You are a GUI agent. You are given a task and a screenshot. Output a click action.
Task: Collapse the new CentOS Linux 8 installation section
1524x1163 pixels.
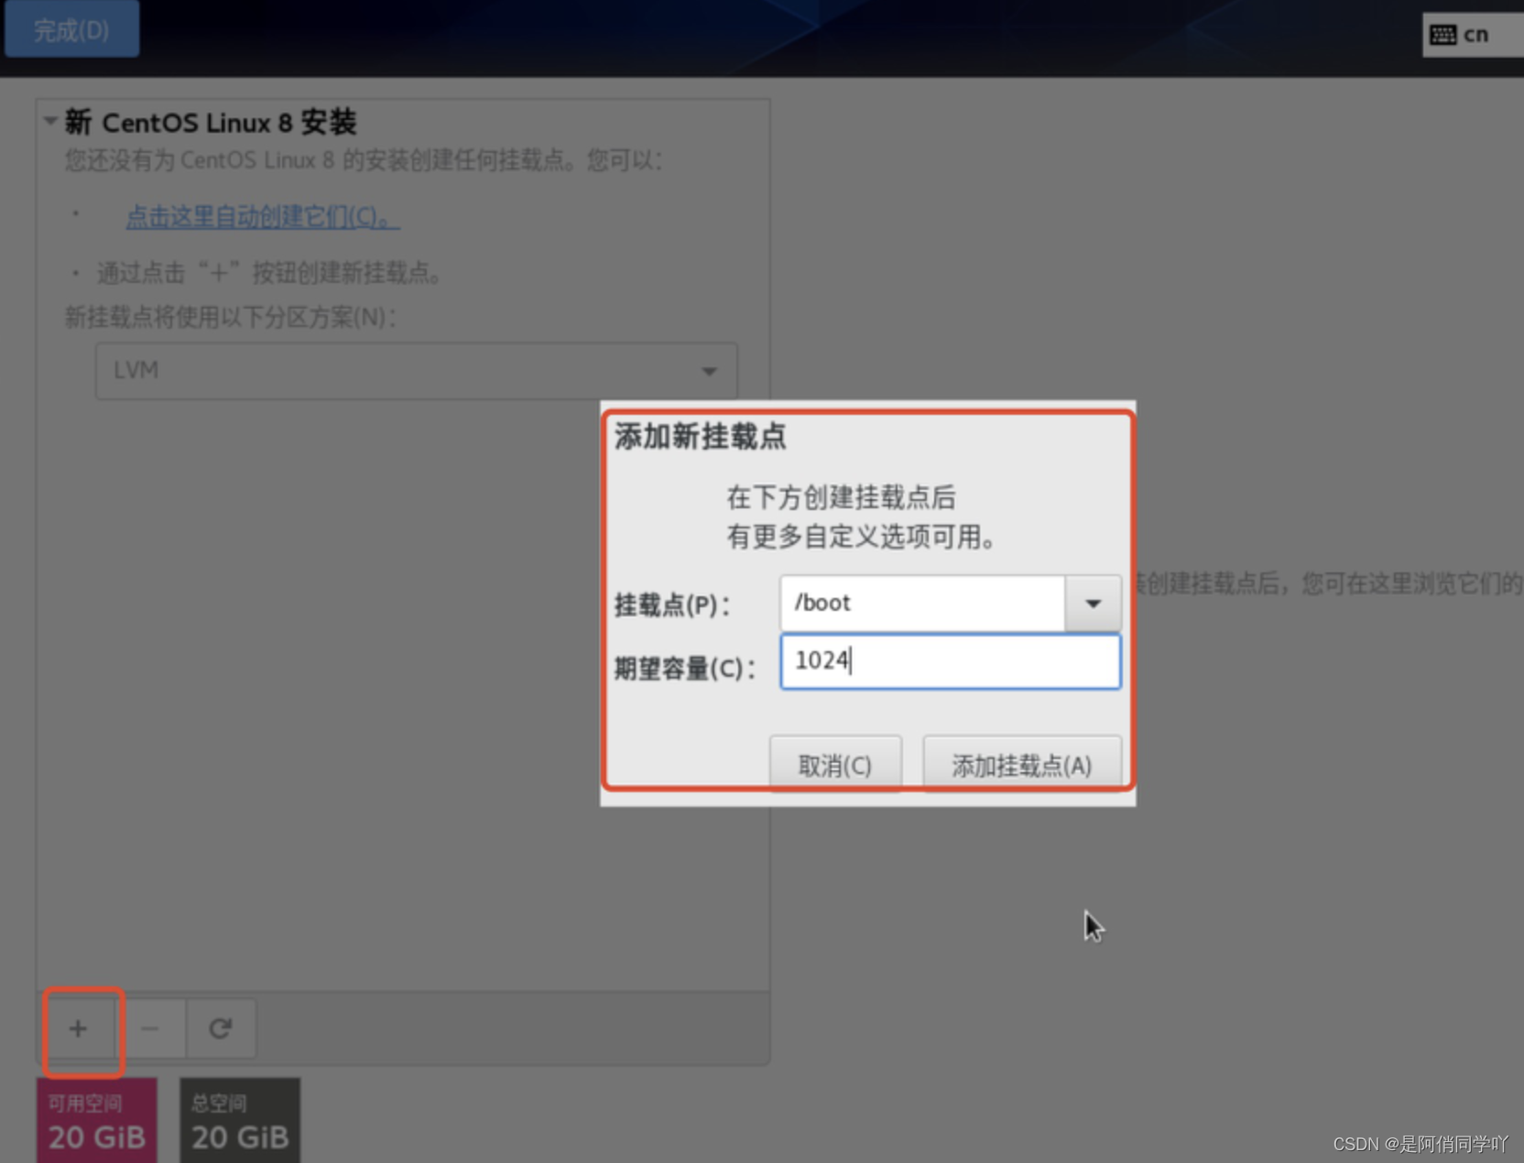pyautogui.click(x=50, y=121)
